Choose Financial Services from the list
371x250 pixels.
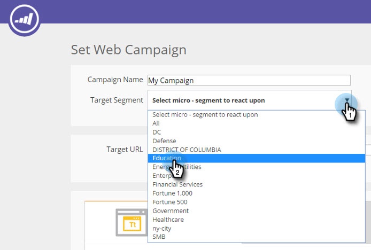pos(177,184)
